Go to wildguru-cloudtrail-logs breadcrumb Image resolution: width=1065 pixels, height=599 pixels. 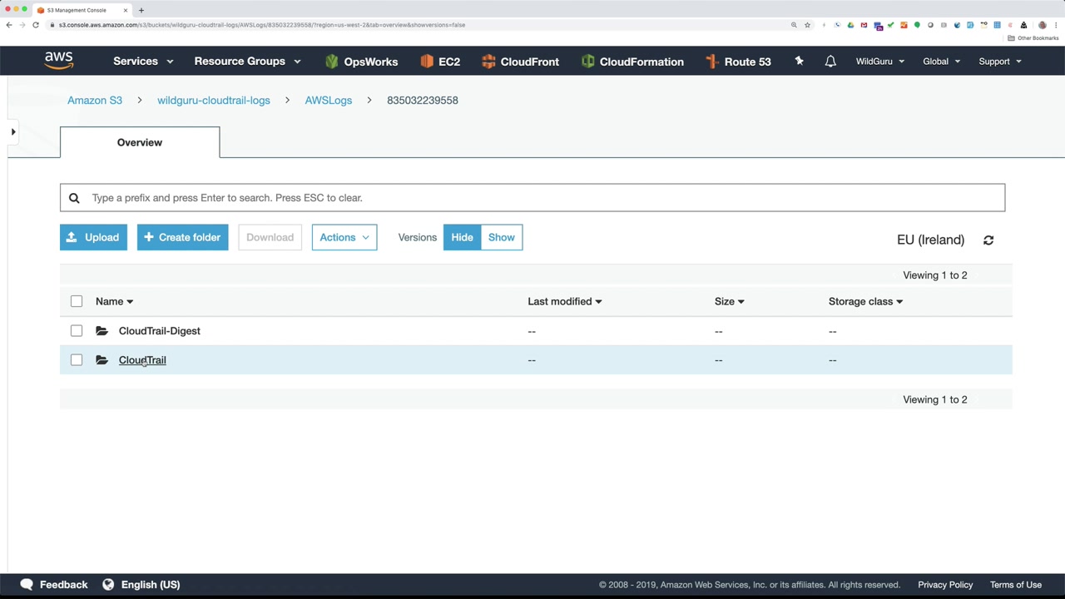pos(214,100)
